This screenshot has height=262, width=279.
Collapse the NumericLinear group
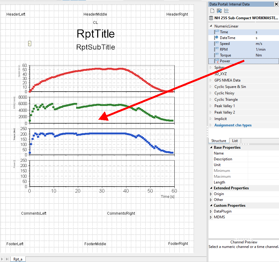211,26
